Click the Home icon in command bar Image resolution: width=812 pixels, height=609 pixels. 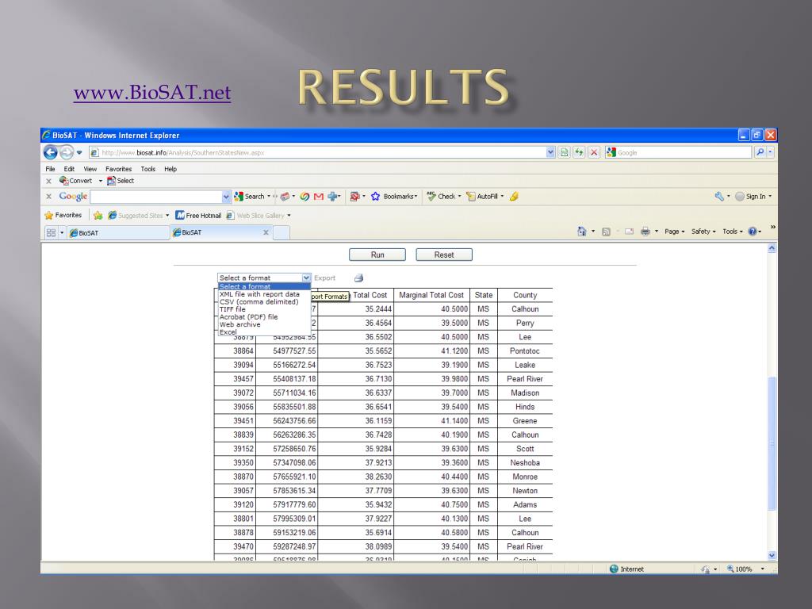point(582,232)
